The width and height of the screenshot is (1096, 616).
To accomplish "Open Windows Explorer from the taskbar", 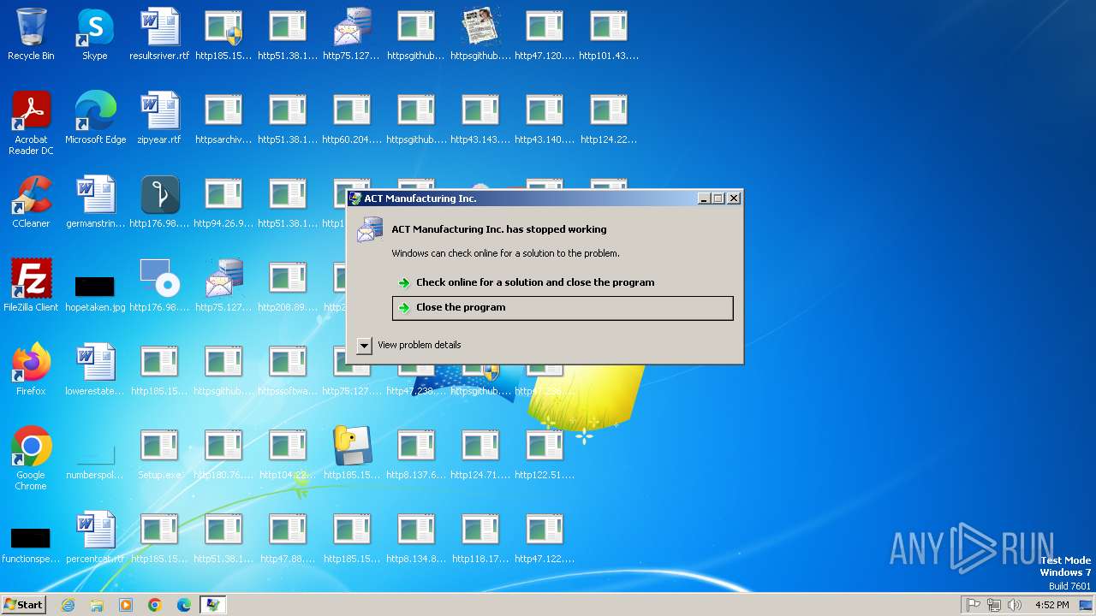I will tap(97, 605).
